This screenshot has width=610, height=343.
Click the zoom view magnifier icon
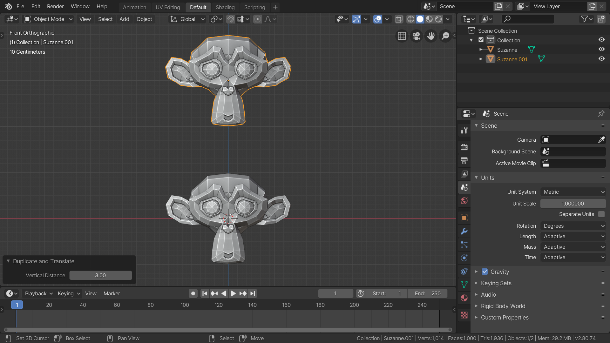pos(445,36)
